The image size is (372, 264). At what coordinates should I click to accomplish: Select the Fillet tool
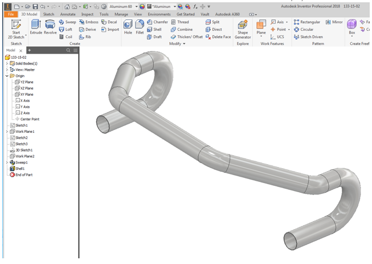tap(140, 27)
